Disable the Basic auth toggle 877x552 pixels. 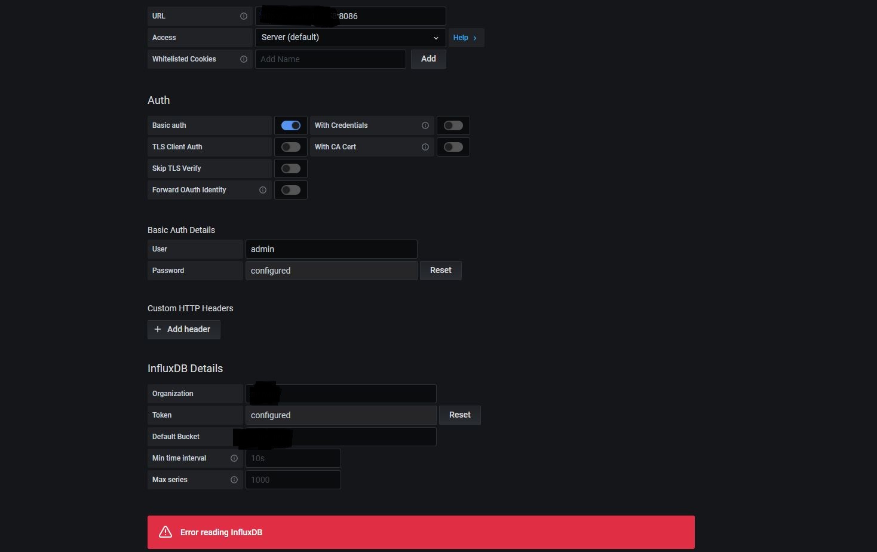tap(290, 125)
